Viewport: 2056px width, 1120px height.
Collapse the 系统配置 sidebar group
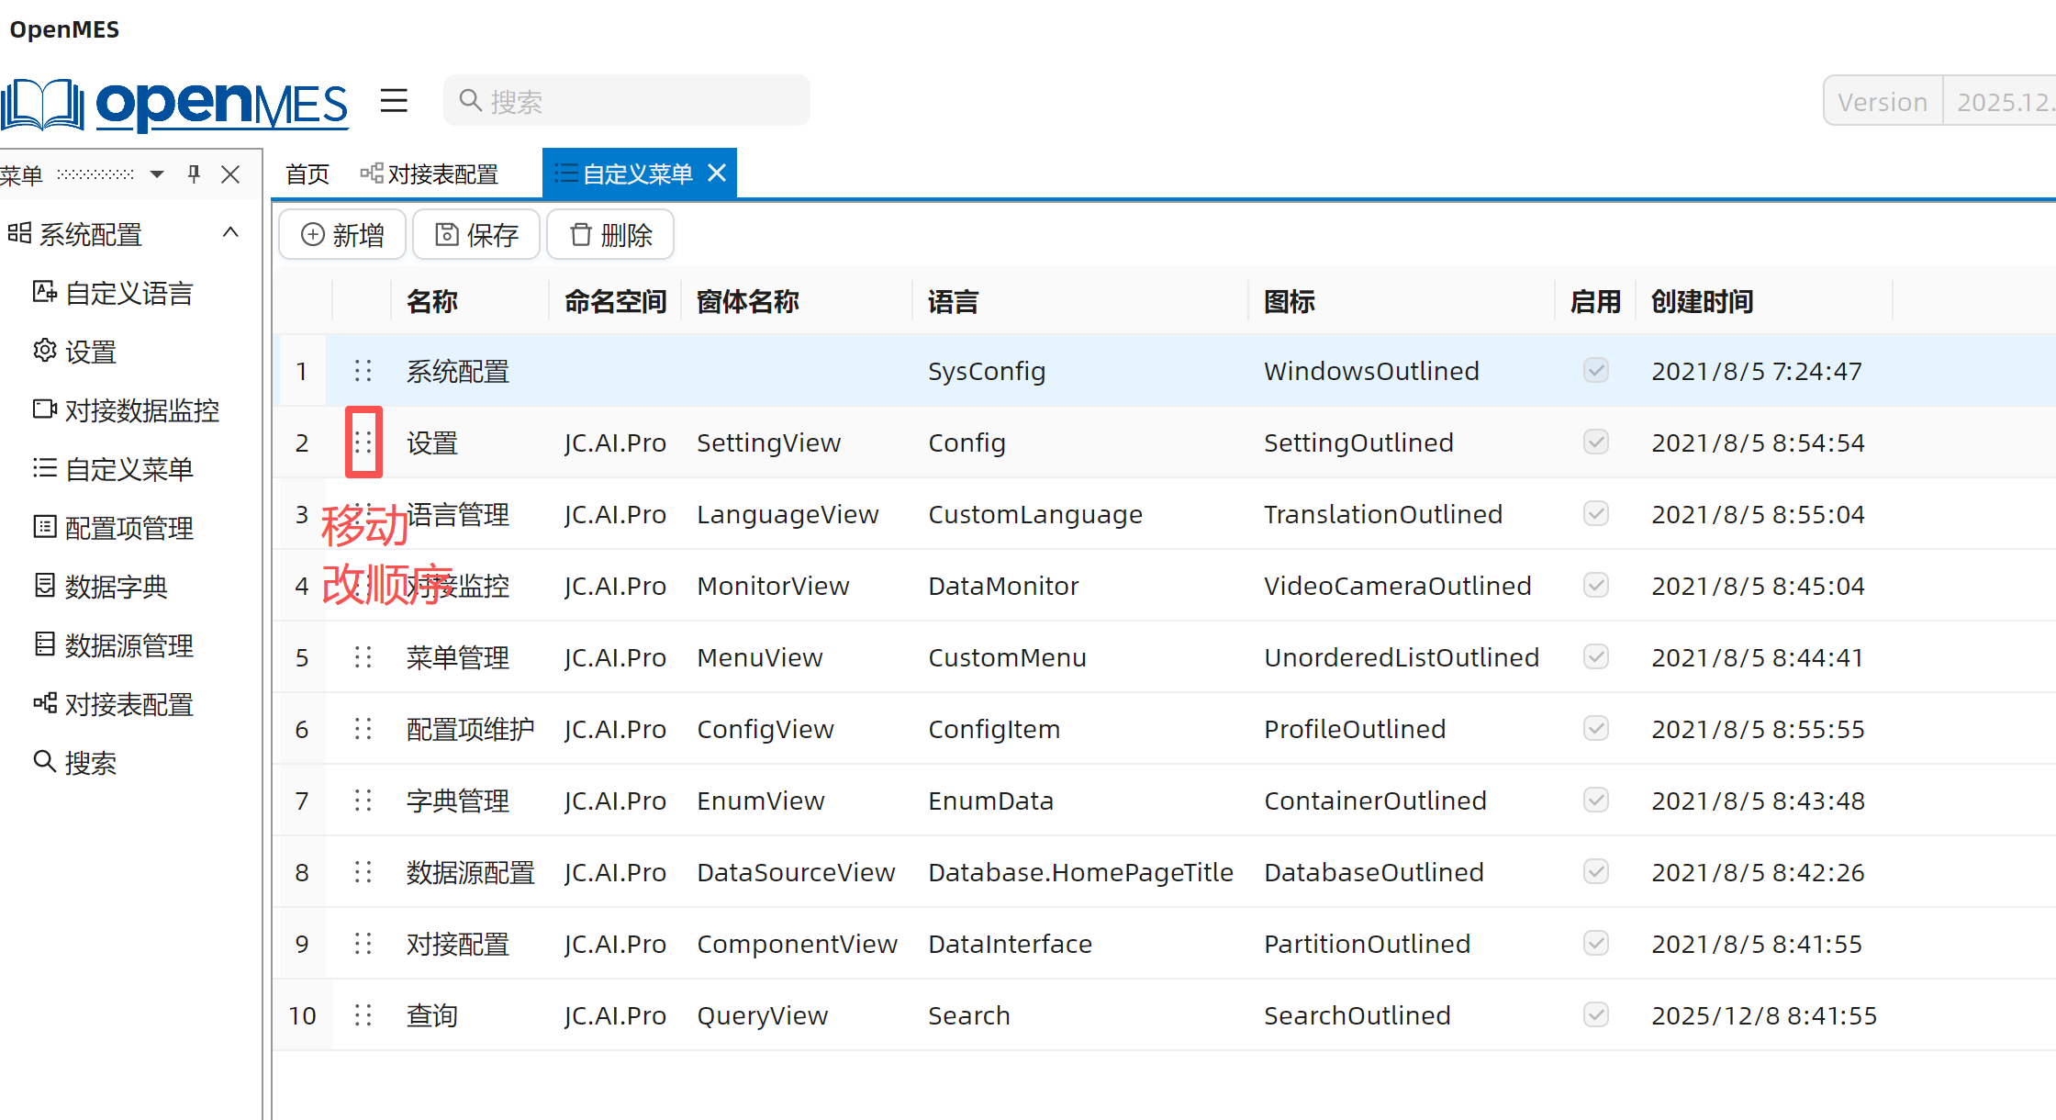[230, 233]
